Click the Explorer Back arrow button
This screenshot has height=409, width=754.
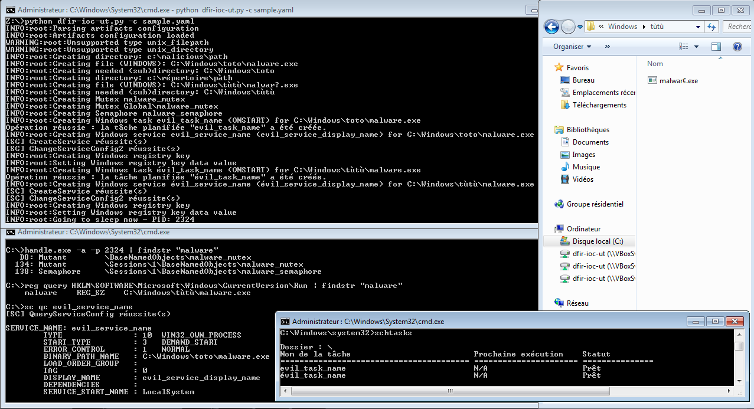[x=551, y=27]
